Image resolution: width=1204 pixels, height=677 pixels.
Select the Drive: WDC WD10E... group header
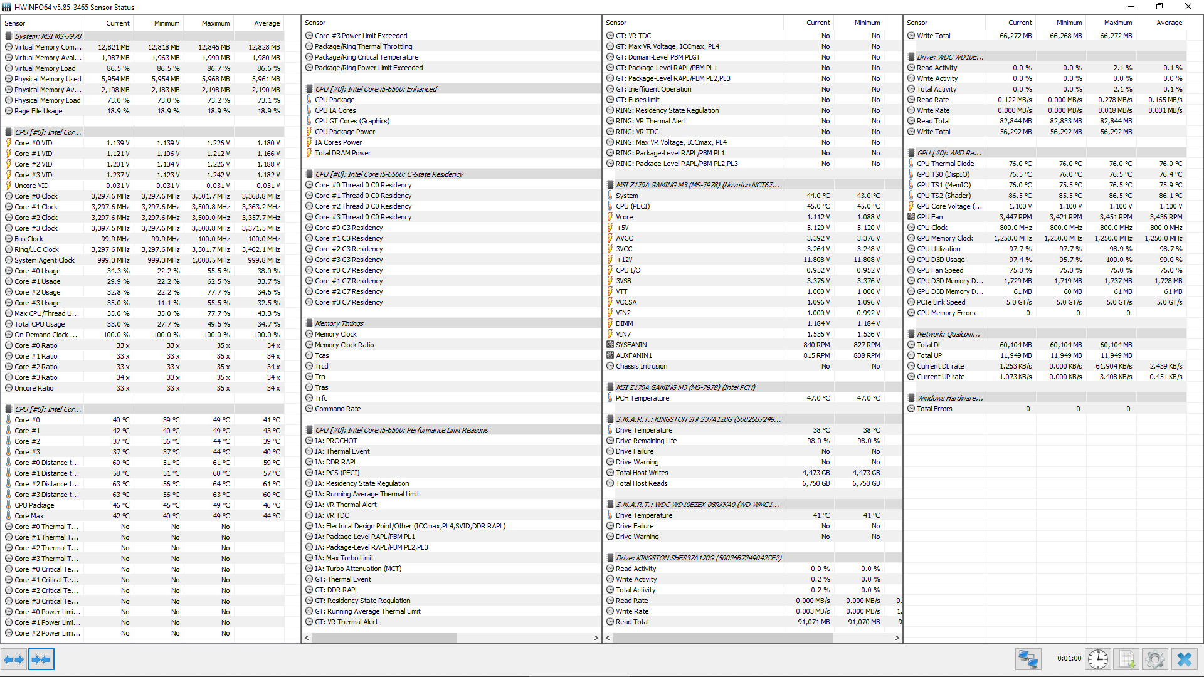tap(1046, 57)
